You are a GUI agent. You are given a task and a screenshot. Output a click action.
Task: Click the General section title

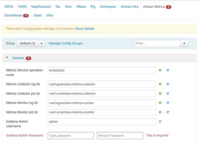18,58
